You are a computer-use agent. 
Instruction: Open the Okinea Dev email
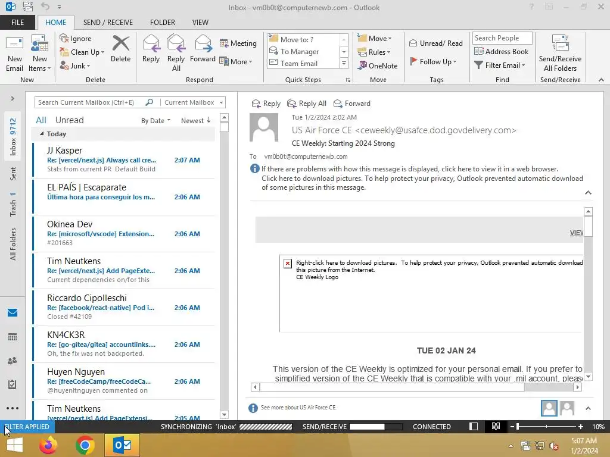tap(124, 233)
